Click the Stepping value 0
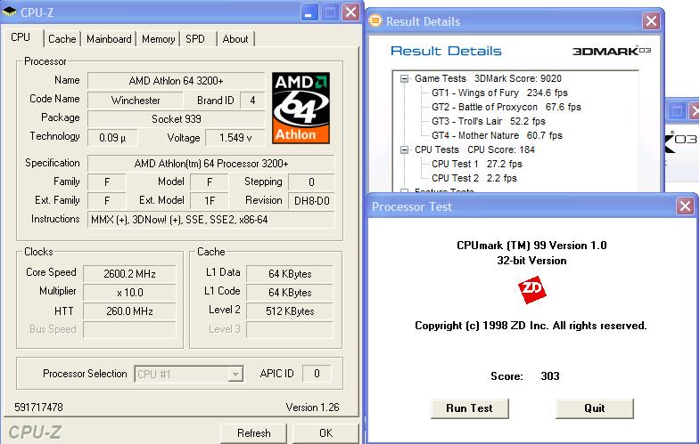The image size is (700, 444). coord(311,182)
